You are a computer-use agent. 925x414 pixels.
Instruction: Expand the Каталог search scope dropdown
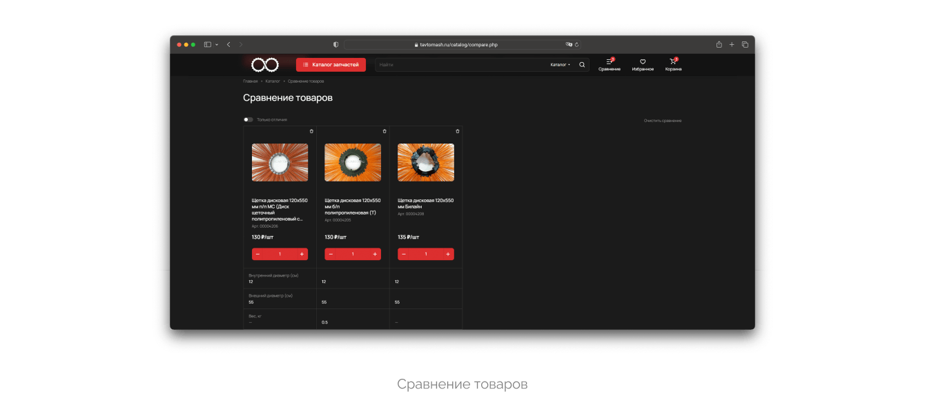tap(561, 65)
